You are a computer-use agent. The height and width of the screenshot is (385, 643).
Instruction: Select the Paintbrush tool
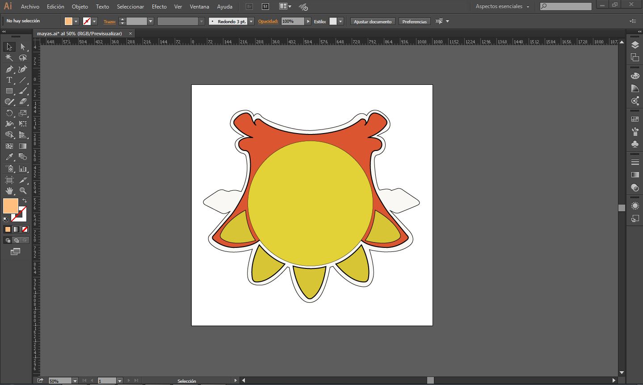click(23, 91)
